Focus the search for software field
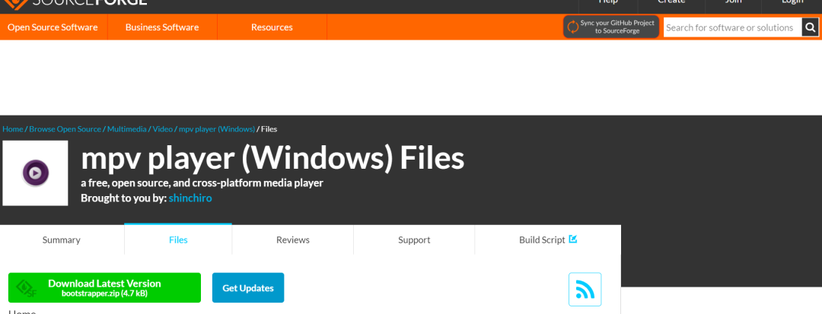 point(731,27)
